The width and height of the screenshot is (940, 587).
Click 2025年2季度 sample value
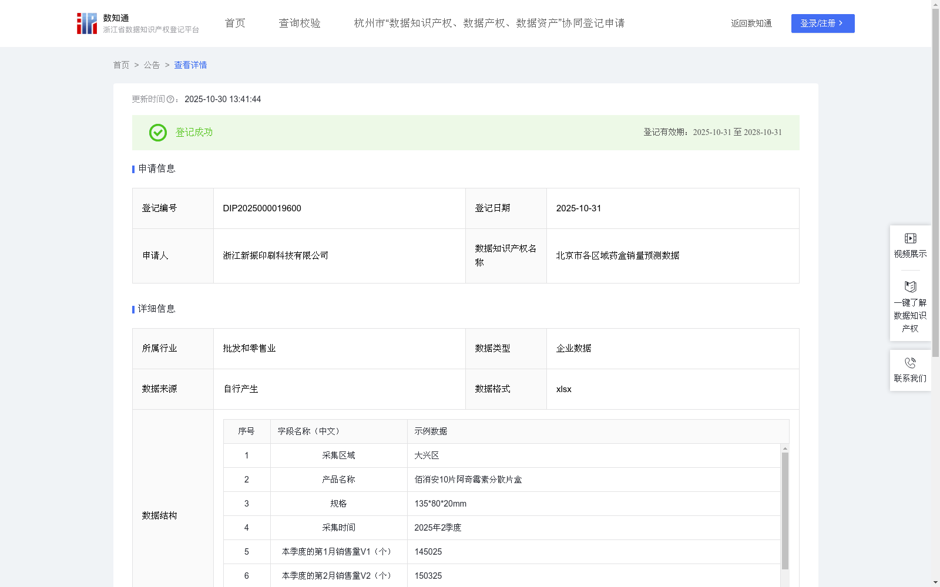(x=438, y=528)
